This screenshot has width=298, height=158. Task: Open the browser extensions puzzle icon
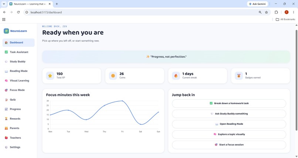276,12
